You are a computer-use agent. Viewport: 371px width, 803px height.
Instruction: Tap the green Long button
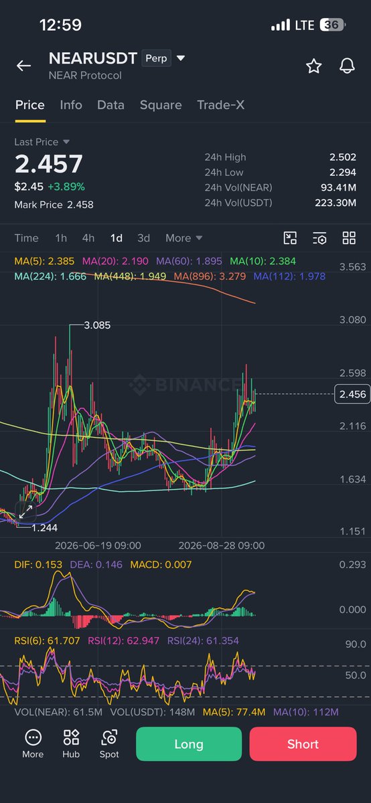pos(189,744)
